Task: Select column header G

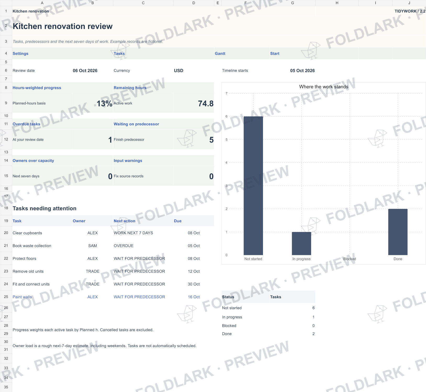Action: click(293, 3)
